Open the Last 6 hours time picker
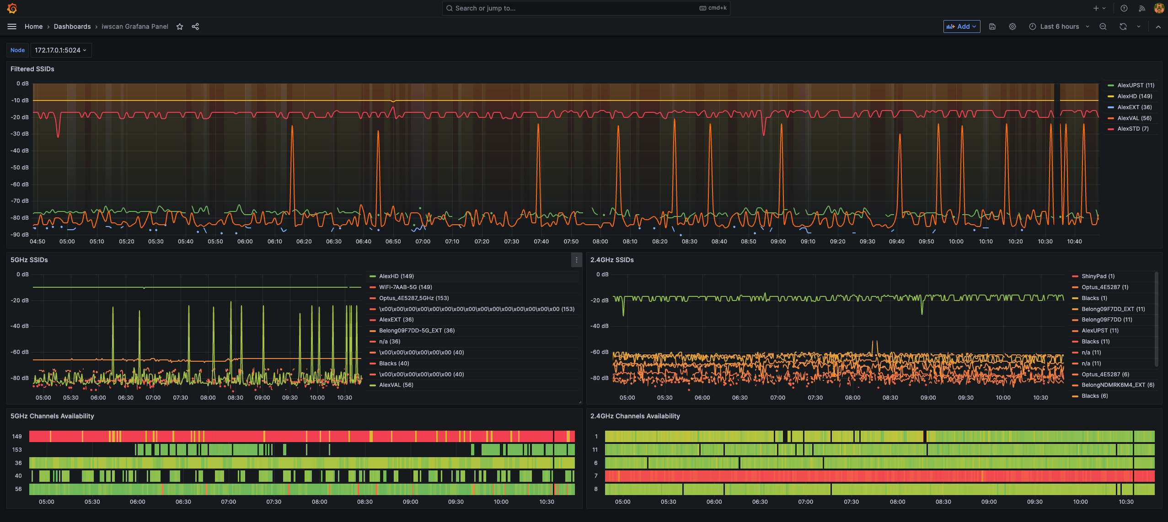This screenshot has height=522, width=1168. (x=1059, y=26)
